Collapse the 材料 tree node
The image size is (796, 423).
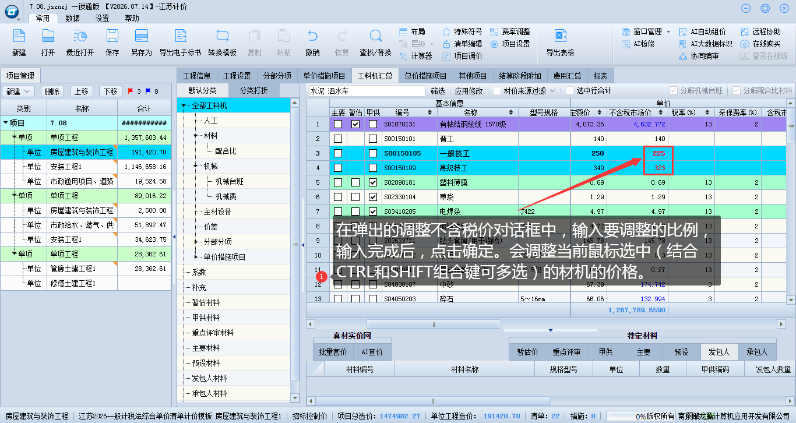point(196,136)
